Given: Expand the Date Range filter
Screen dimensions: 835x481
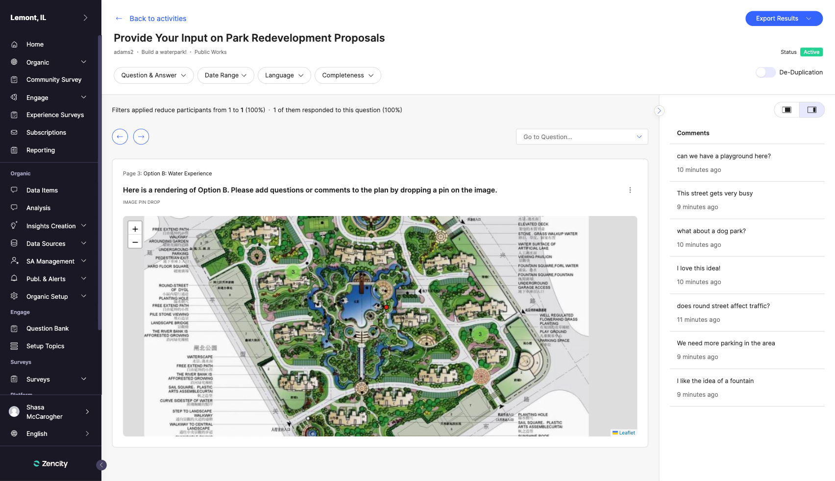Looking at the screenshot, I should pyautogui.click(x=225, y=75).
